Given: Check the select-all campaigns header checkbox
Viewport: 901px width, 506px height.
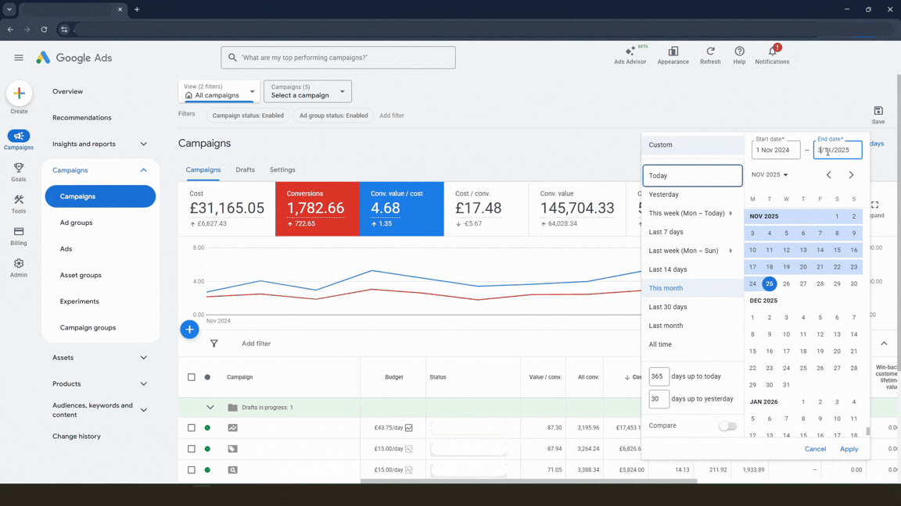Looking at the screenshot, I should coord(192,377).
